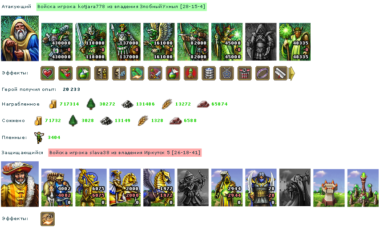This screenshot has height=228, width=380.
Task: Select the dwarf unit with 430000 troops
Action: pyautogui.click(x=57, y=42)
